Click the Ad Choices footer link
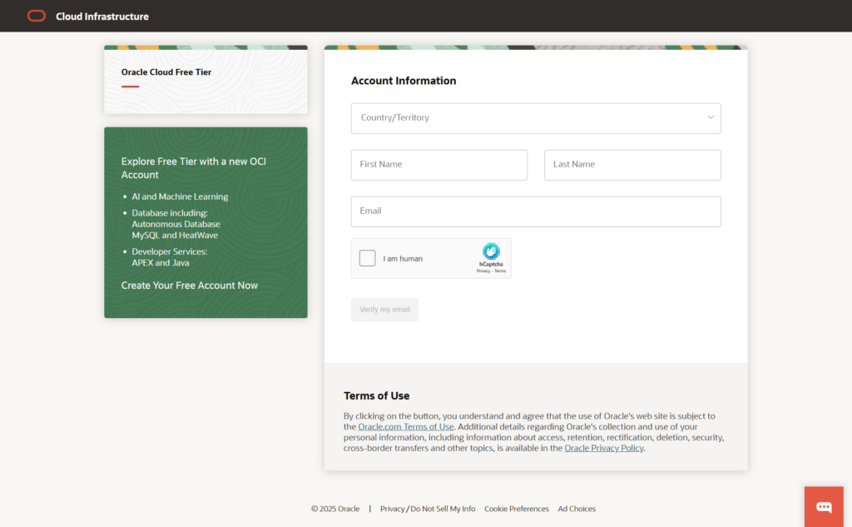The width and height of the screenshot is (852, 527). tap(577, 509)
